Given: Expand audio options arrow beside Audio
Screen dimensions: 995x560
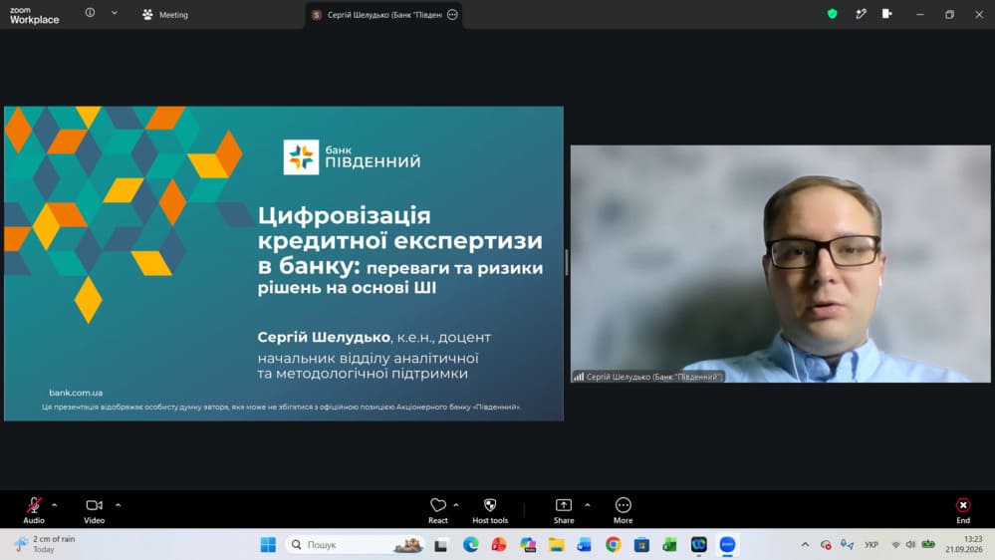Looking at the screenshot, I should click(55, 505).
